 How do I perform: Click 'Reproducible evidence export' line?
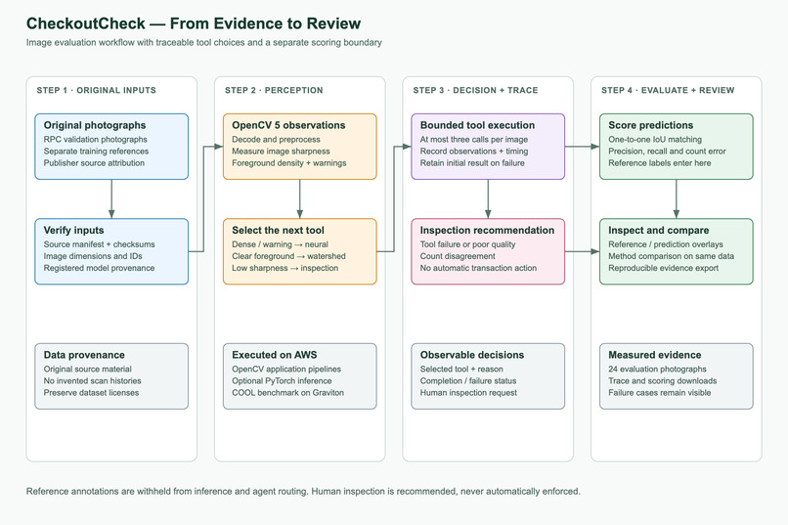pyautogui.click(x=664, y=268)
